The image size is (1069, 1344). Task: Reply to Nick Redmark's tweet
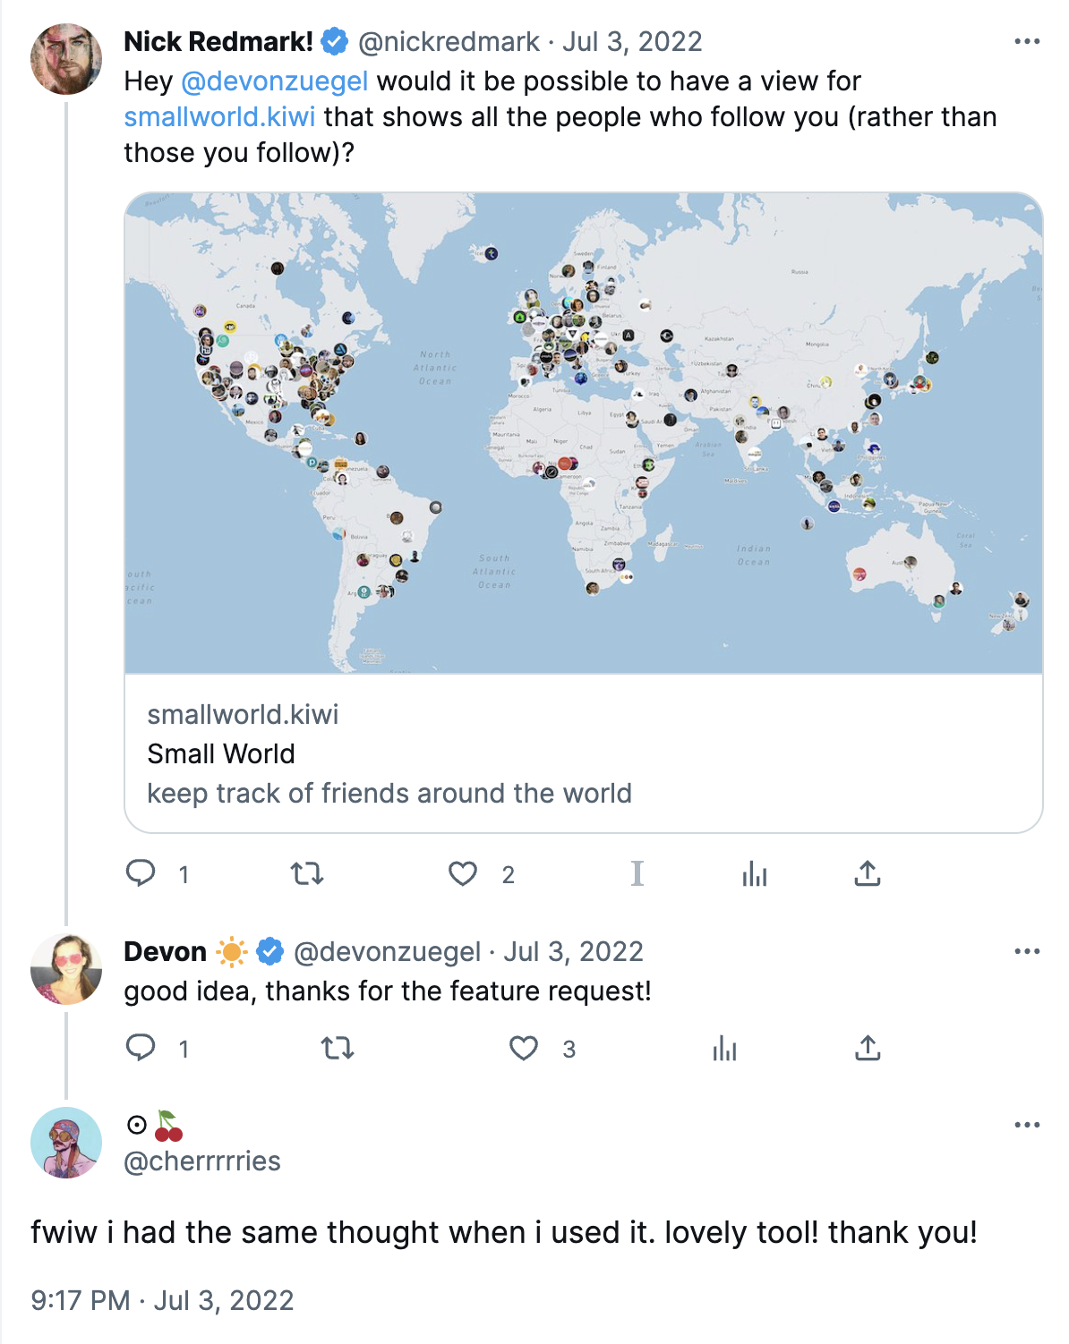[x=143, y=874]
